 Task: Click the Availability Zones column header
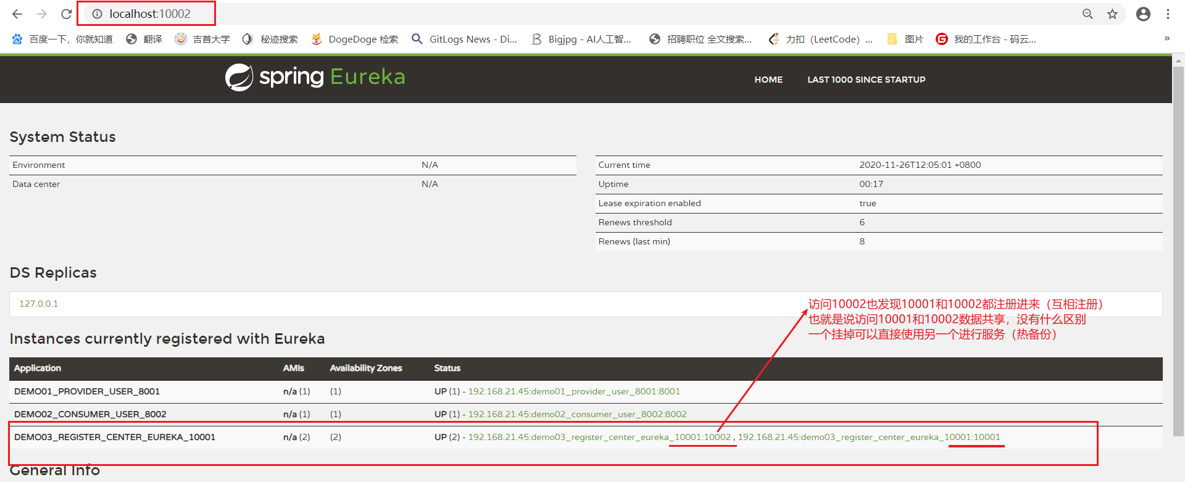tap(366, 368)
